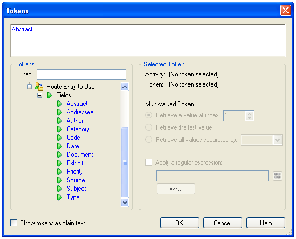
Task: Click the green token icon next to Priority
Action: tap(60, 172)
